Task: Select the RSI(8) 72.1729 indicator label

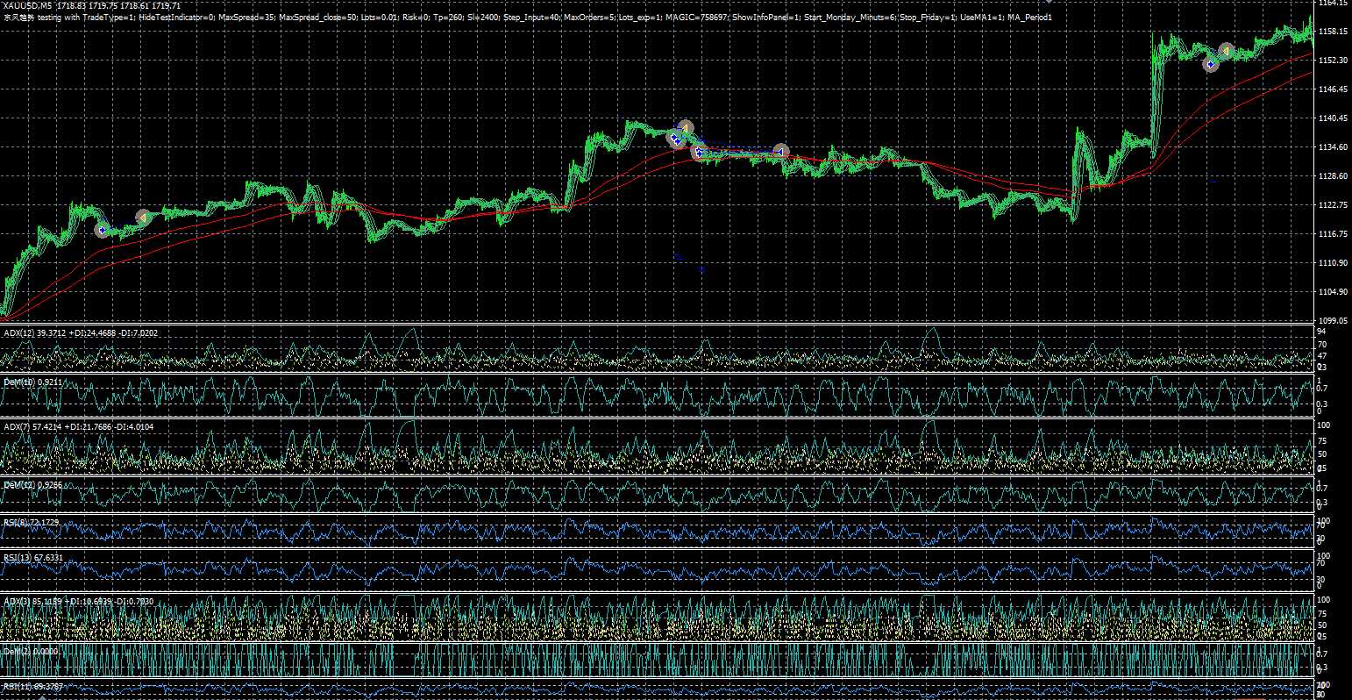Action: point(32,523)
